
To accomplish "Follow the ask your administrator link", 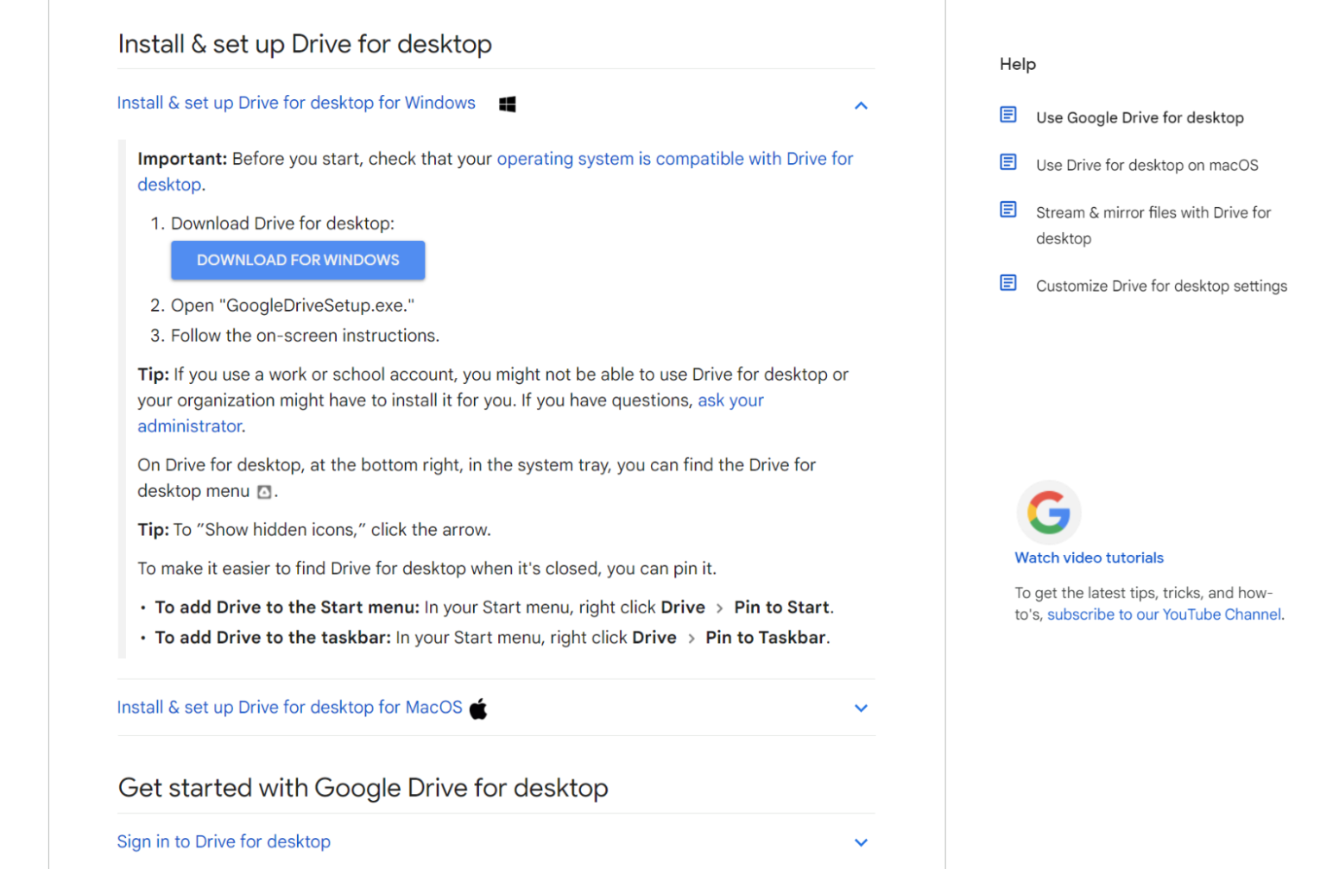I will pos(730,400).
